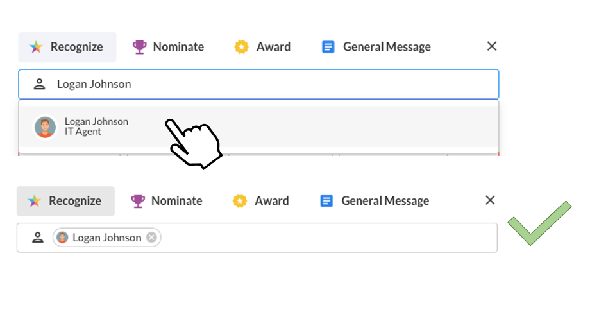Viewport: 599px width, 321px height.
Task: Click Logan Johnson's avatar in the suggestion list
Action: [45, 127]
